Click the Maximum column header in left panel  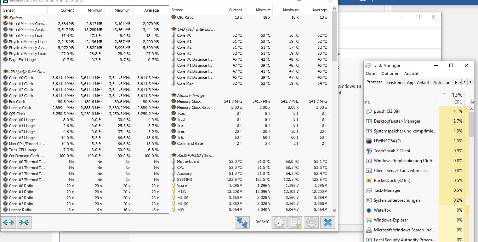point(119,10)
